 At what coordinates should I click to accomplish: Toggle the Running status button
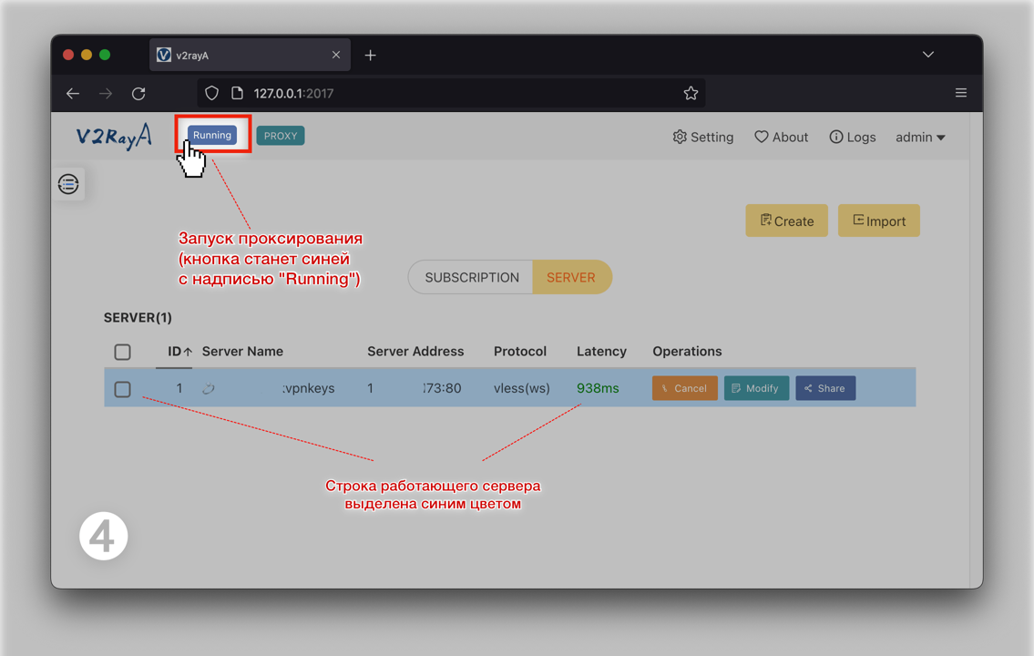(x=212, y=135)
